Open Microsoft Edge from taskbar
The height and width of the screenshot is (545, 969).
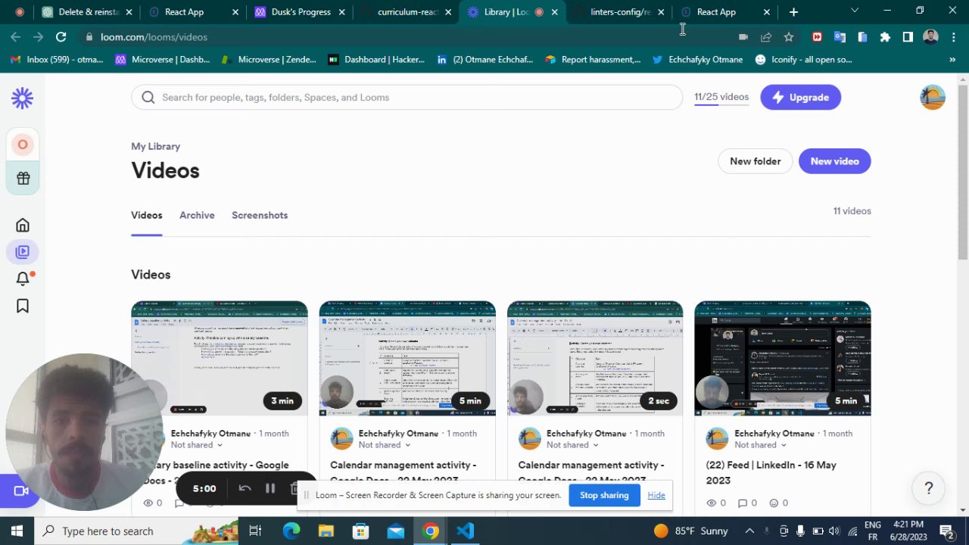pyautogui.click(x=291, y=531)
